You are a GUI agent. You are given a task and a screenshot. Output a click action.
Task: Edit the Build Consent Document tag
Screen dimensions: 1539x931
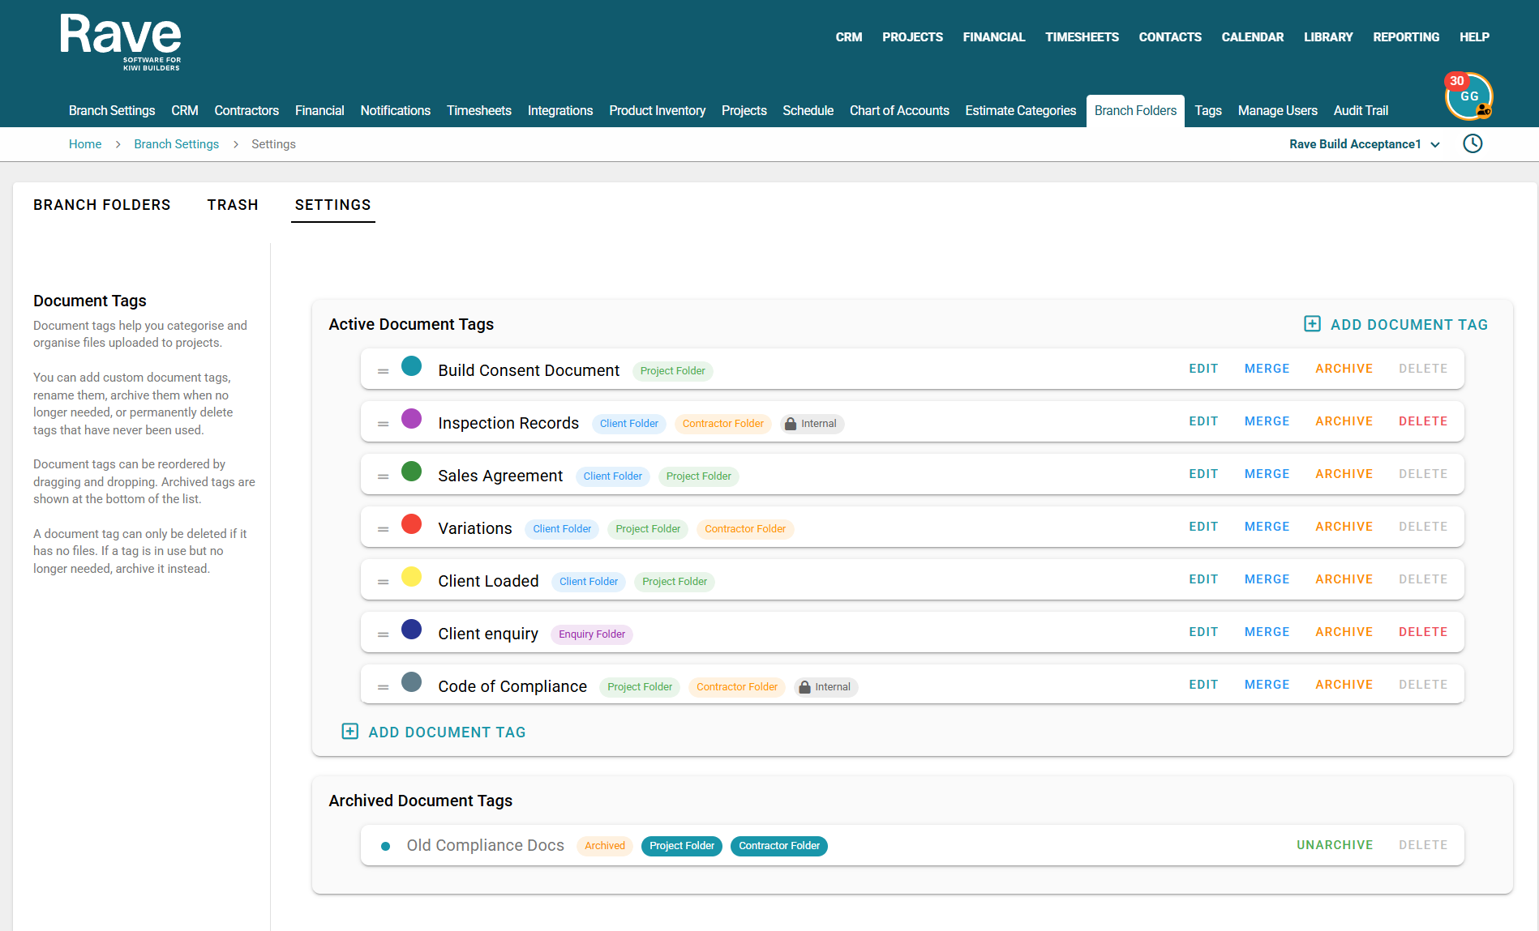[x=1204, y=369]
